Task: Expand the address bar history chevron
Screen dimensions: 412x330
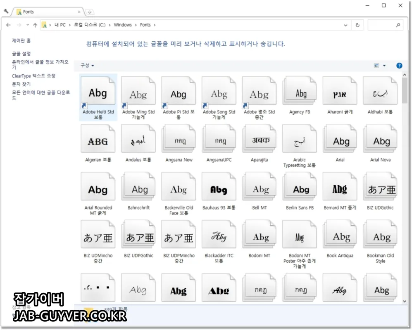Action: (346, 25)
